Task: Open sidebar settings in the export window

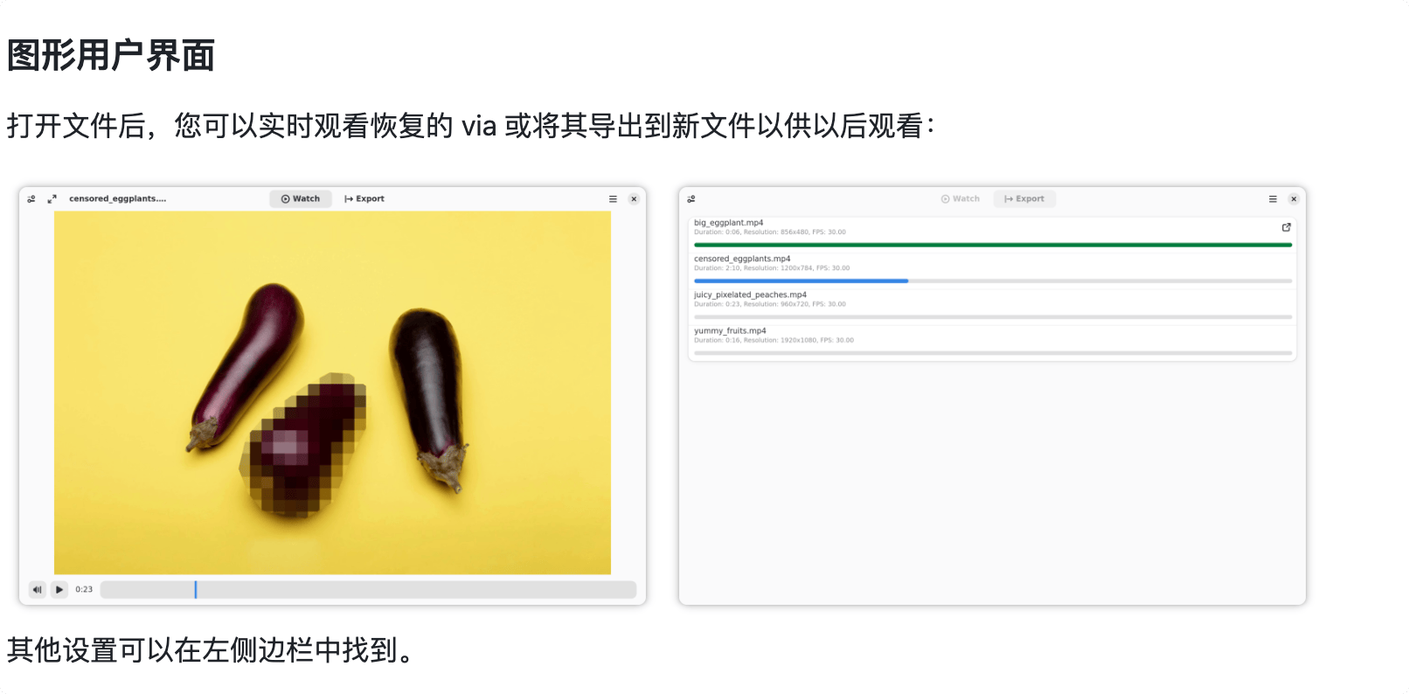Action: tap(691, 199)
